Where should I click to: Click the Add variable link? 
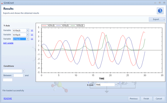8,43
